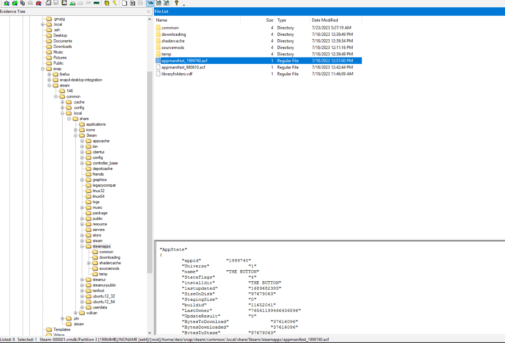Expand the appcache folder node
This screenshot has height=343, width=505.
pos(82,141)
